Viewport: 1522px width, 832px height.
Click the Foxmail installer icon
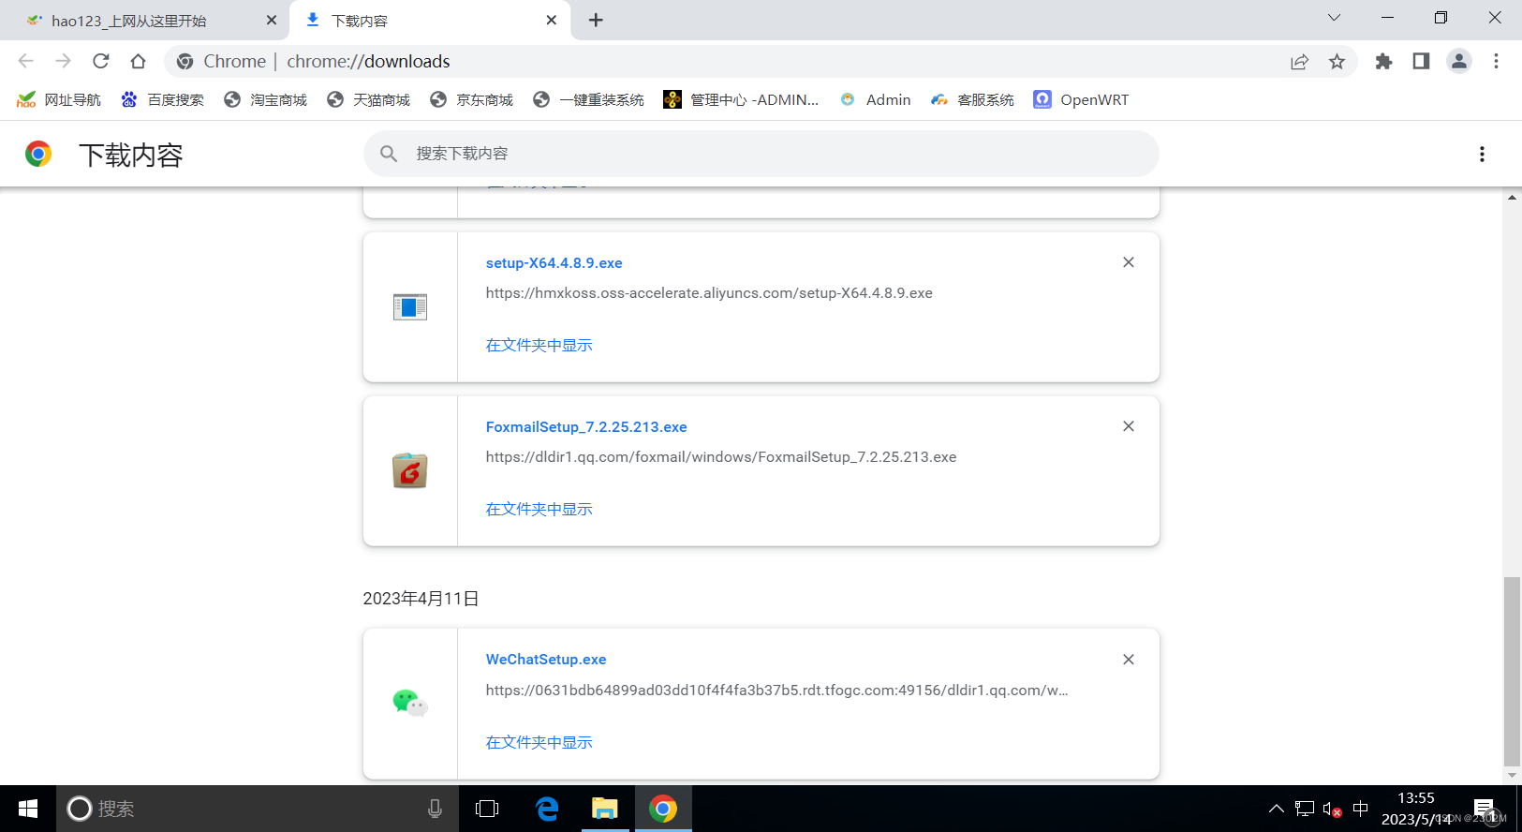pyautogui.click(x=410, y=470)
